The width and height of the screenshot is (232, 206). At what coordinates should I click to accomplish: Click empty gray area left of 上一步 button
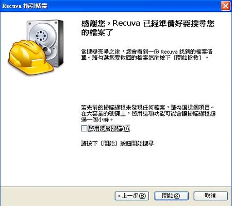click(57, 196)
